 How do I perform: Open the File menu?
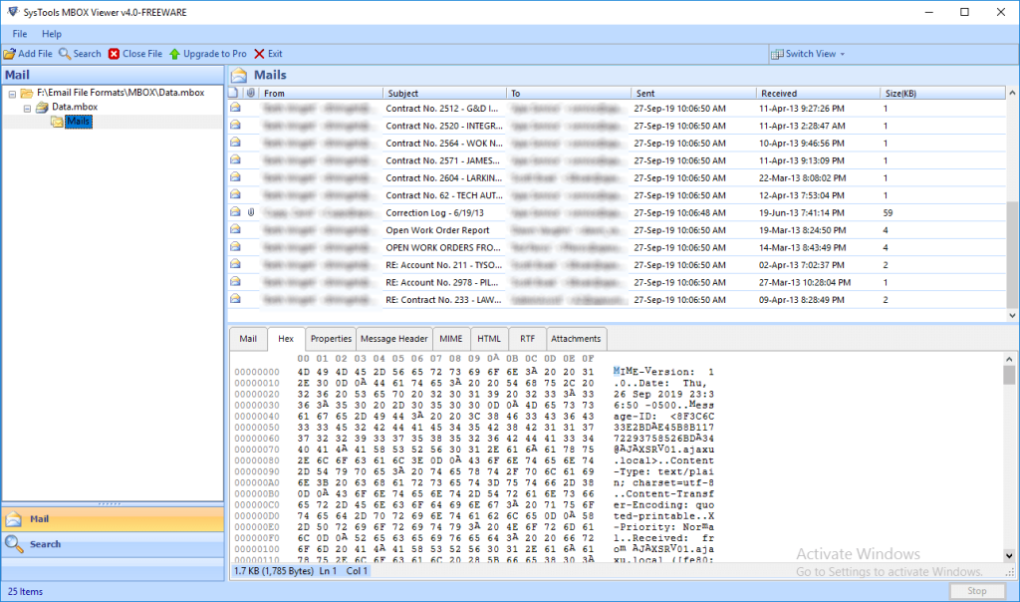pyautogui.click(x=20, y=34)
